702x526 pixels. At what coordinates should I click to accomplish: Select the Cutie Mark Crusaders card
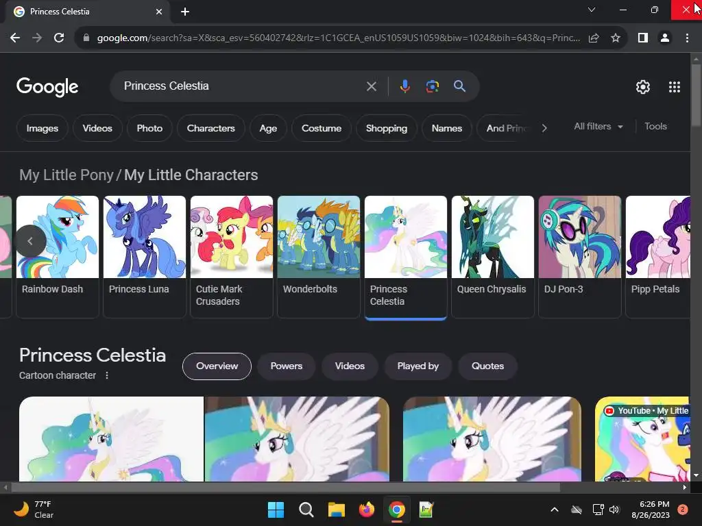232,256
